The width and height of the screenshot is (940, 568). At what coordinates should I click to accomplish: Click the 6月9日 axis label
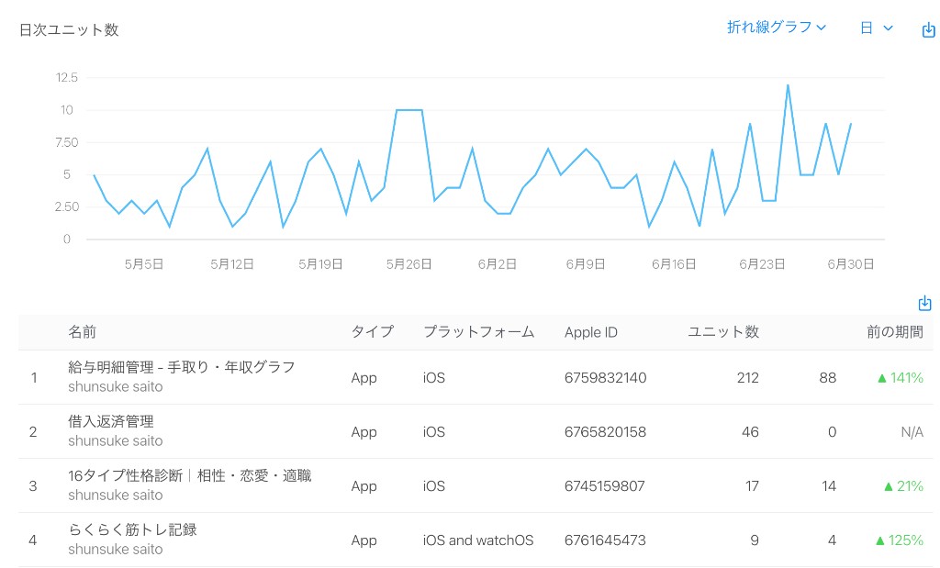[586, 264]
